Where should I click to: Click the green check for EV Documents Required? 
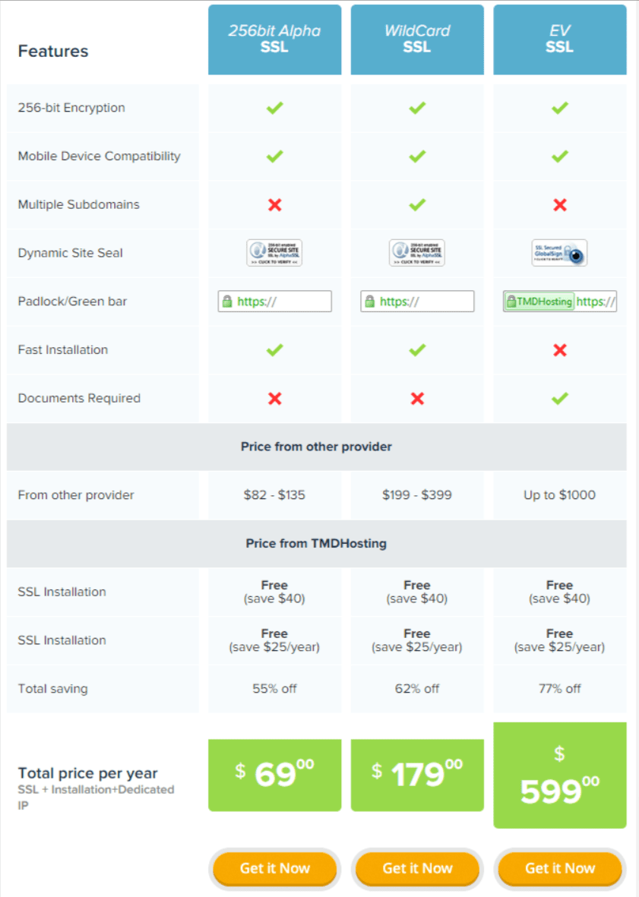(560, 398)
